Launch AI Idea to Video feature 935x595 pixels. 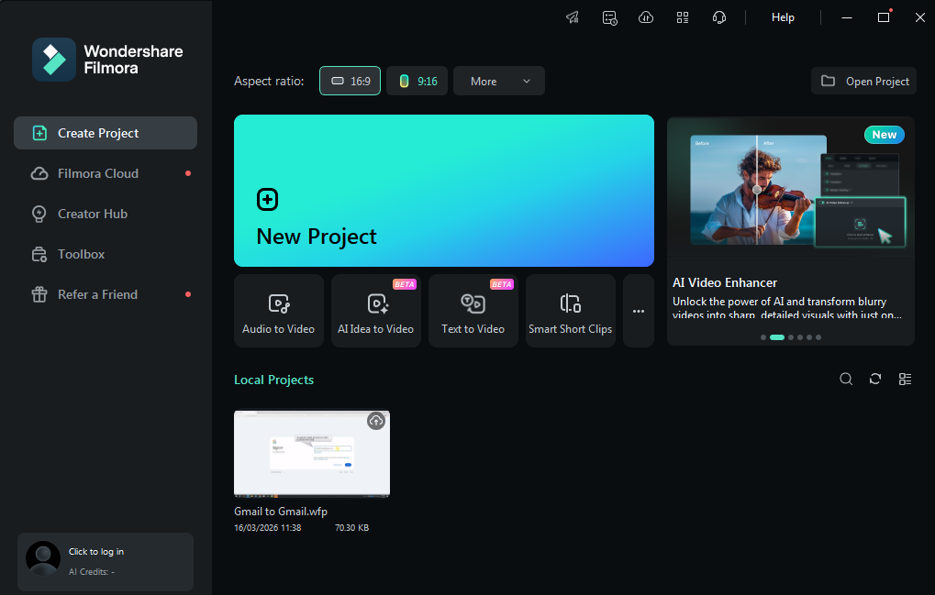375,311
